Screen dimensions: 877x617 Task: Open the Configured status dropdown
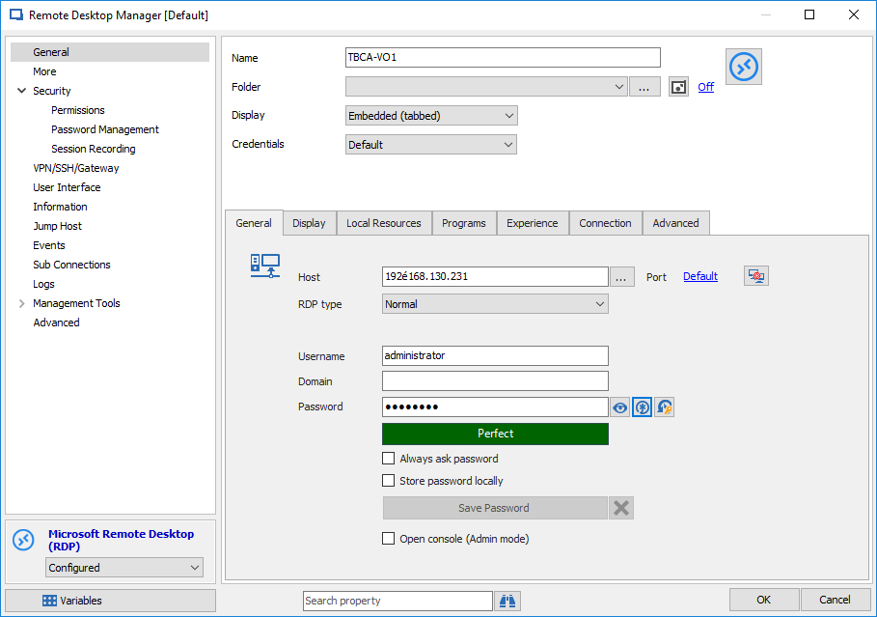(124, 567)
